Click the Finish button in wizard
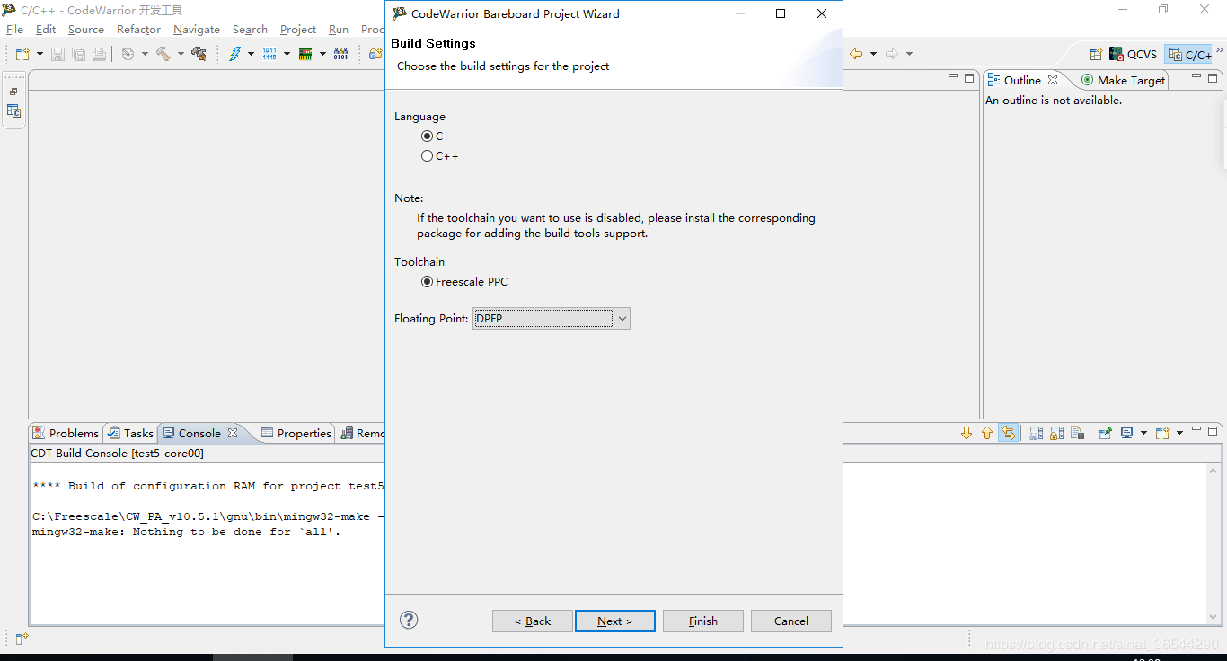 click(702, 621)
